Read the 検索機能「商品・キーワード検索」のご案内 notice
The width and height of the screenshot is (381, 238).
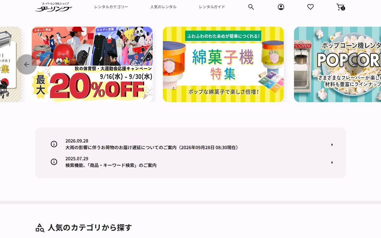[x=111, y=165]
